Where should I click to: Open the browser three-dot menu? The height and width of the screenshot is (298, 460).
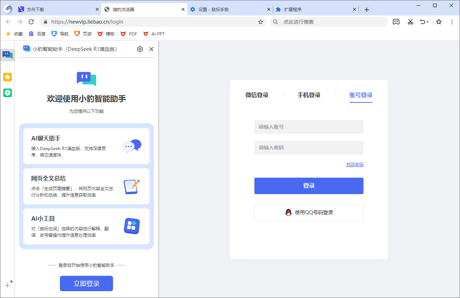coord(452,22)
